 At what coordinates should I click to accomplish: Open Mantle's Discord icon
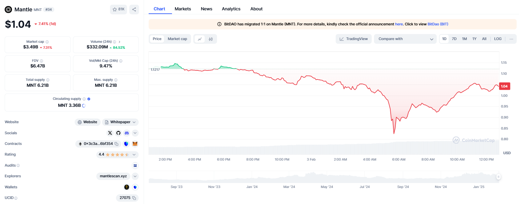tap(127, 133)
